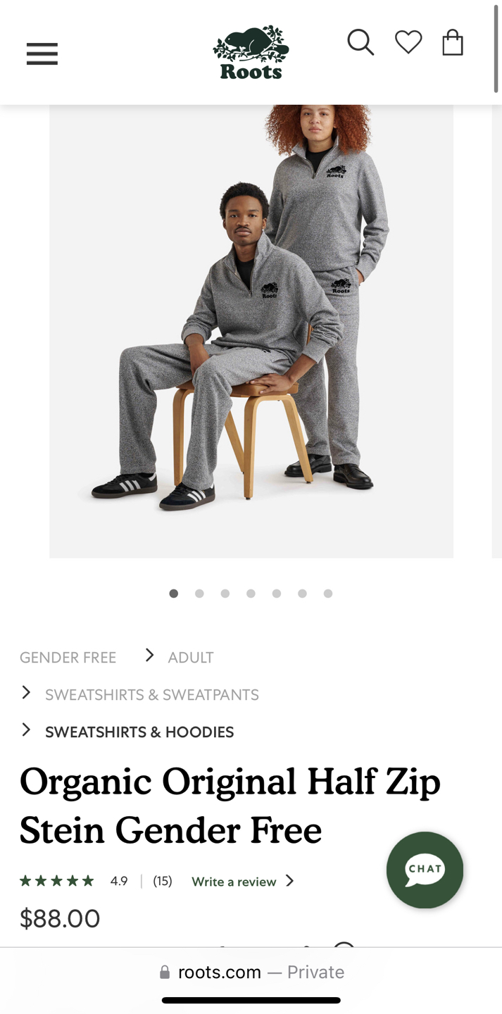Select the second carousel dot
502x1014 pixels.
(x=199, y=594)
